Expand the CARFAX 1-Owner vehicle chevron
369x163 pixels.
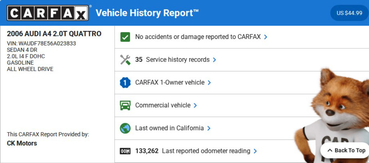click(209, 83)
